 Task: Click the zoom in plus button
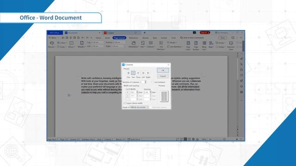[237, 139]
